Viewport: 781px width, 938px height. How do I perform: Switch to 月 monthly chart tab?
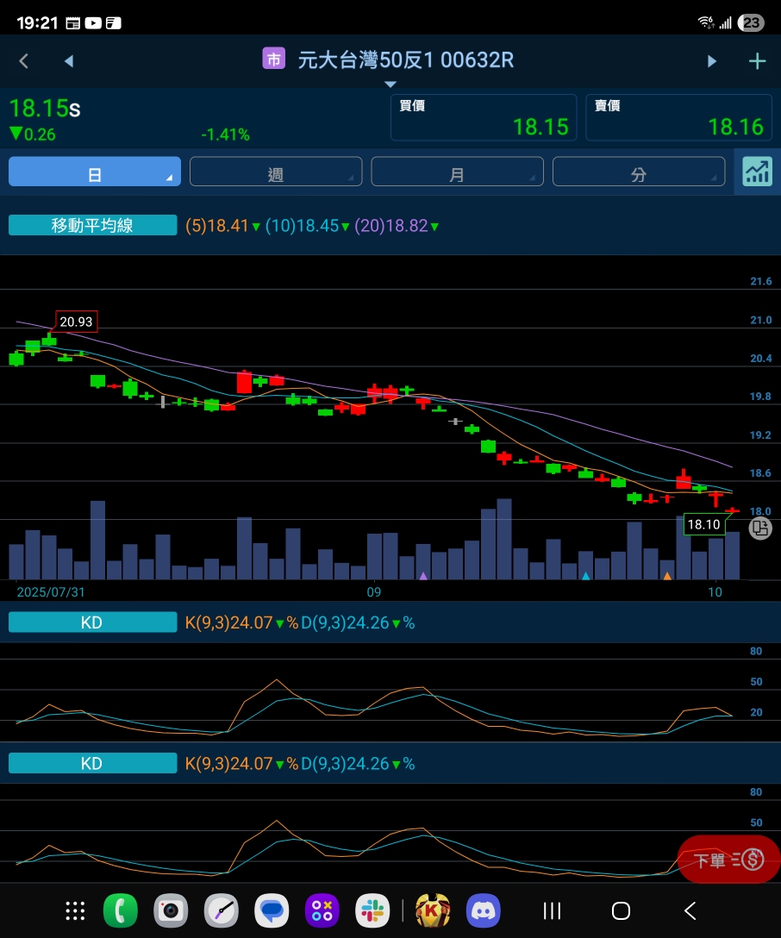457,172
